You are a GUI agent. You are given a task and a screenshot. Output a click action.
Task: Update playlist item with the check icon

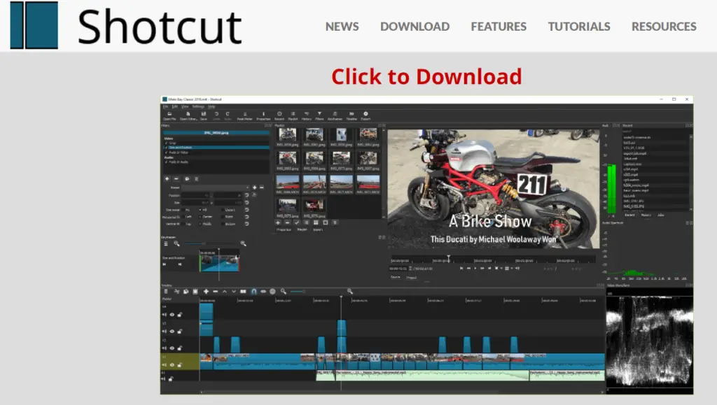click(x=297, y=223)
